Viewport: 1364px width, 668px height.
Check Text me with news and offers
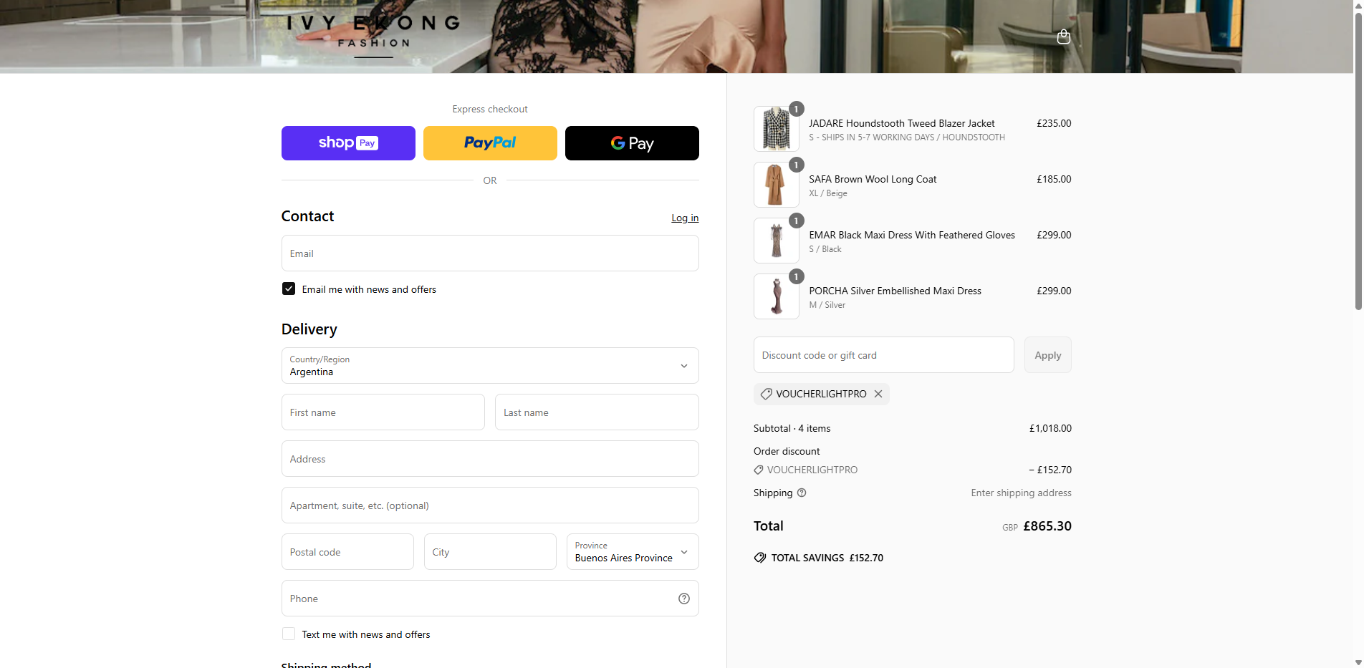coord(289,634)
